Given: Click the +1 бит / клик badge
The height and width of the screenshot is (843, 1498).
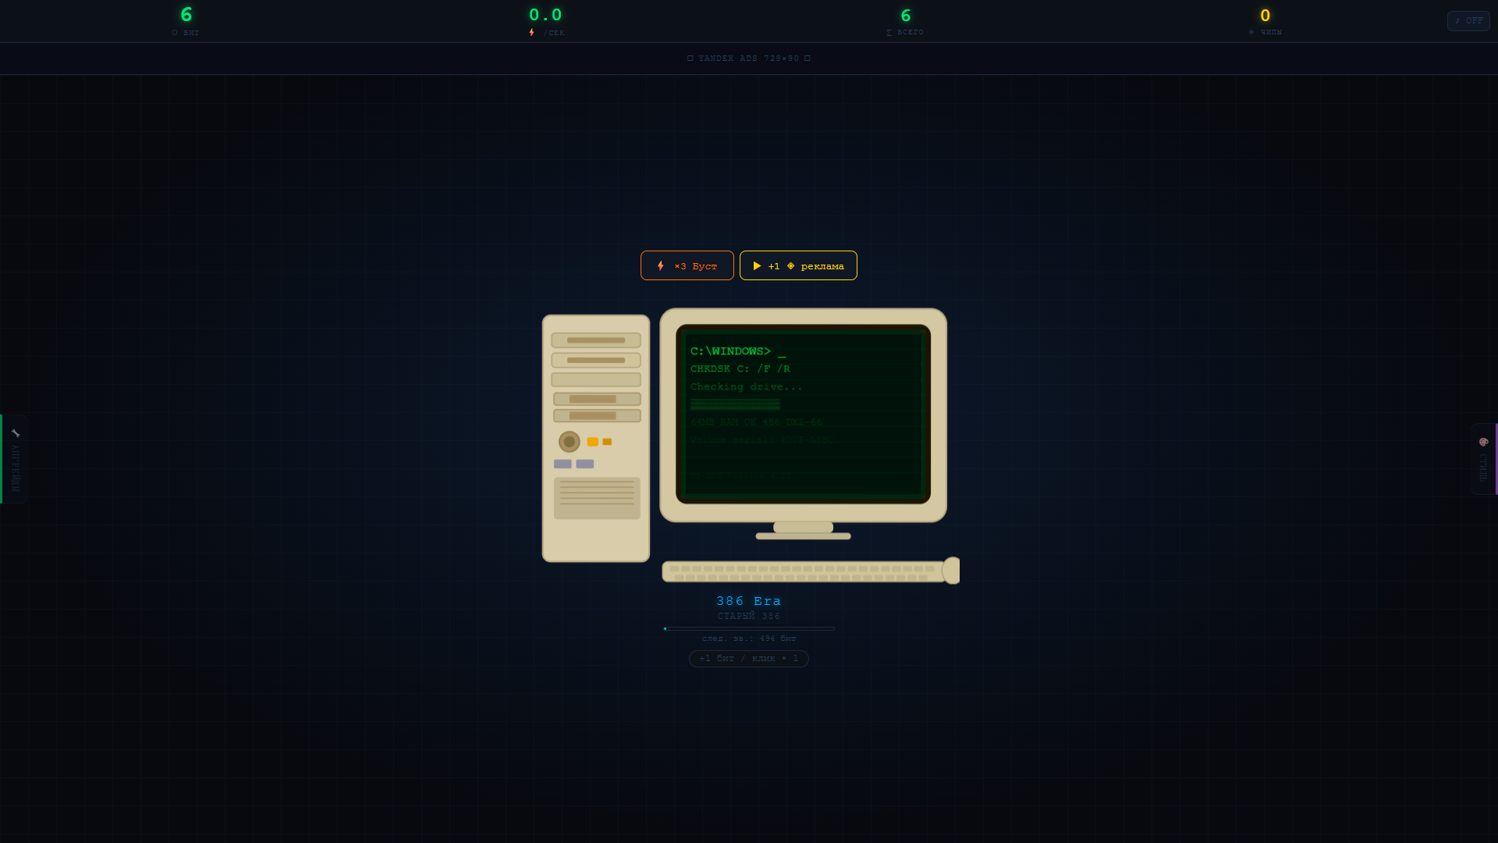Looking at the screenshot, I should click(748, 658).
